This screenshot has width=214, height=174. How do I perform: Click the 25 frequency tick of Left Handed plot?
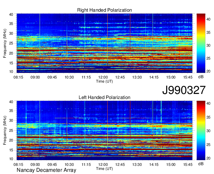(x=11, y=130)
